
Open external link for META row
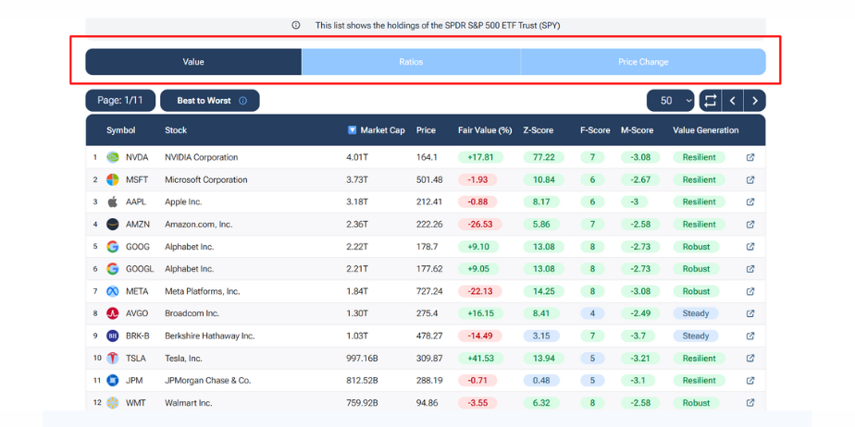tap(750, 291)
